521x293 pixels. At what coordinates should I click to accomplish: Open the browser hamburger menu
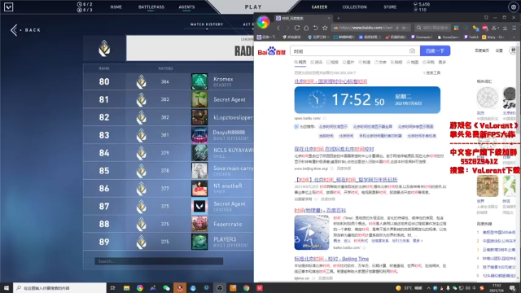514,28
